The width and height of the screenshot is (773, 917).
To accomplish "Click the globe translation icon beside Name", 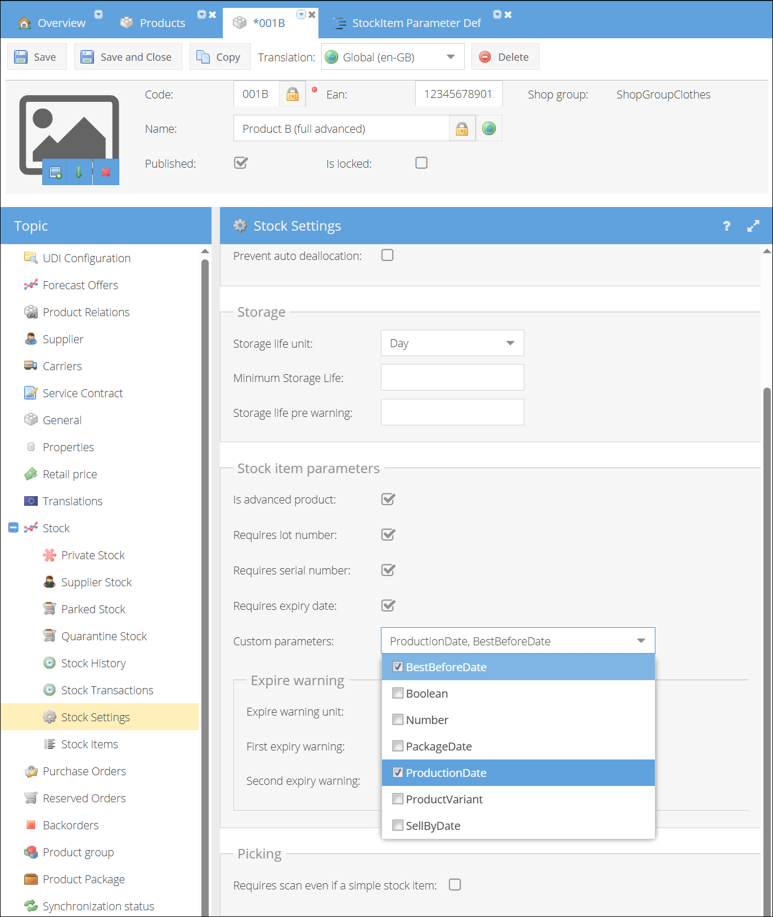I will (489, 129).
